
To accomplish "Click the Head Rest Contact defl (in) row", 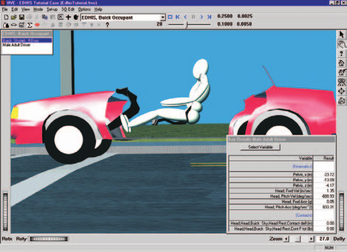I will point(282,223).
